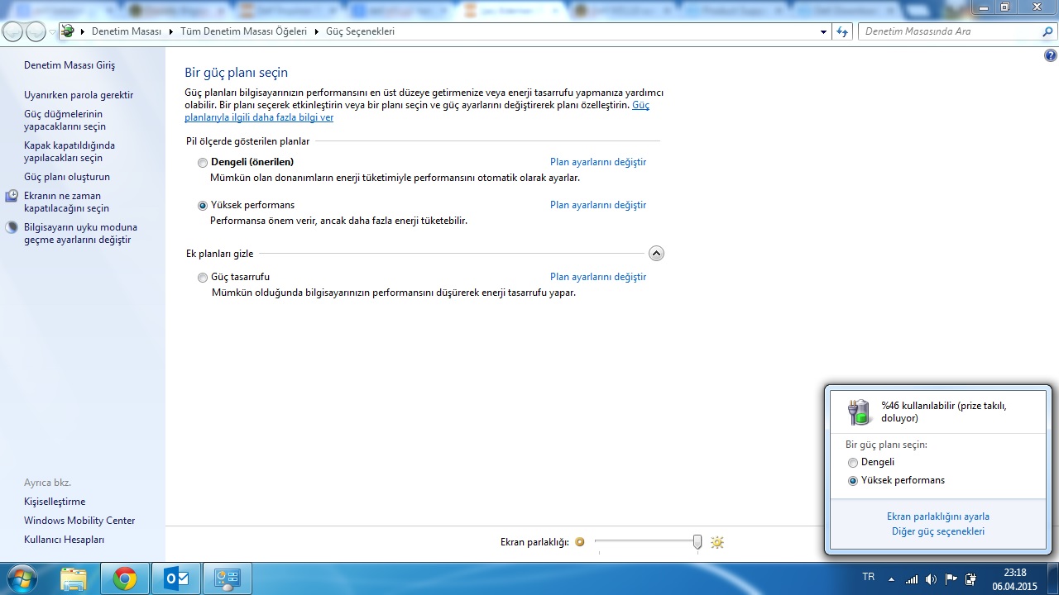Open Outlook from the taskbar
This screenshot has height=595, width=1059.
click(177, 578)
